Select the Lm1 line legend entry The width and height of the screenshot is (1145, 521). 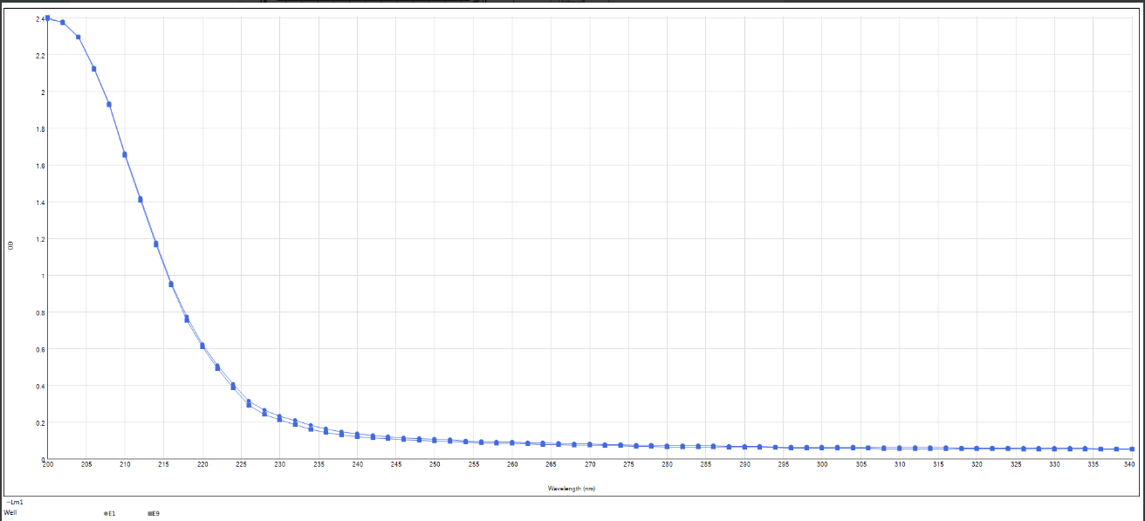(x=14, y=503)
